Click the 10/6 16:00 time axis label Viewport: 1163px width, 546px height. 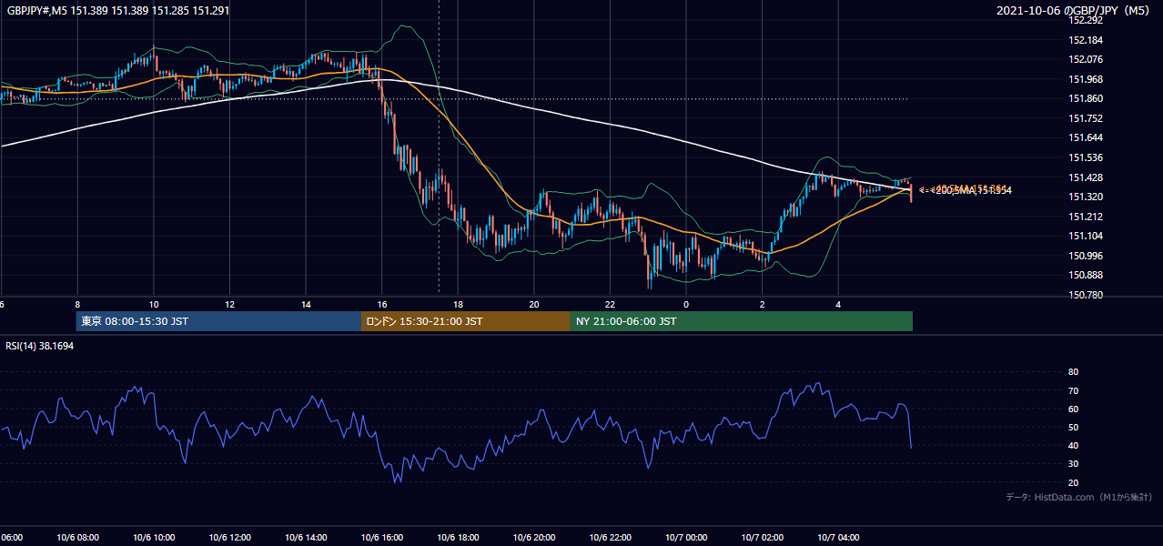pyautogui.click(x=381, y=538)
